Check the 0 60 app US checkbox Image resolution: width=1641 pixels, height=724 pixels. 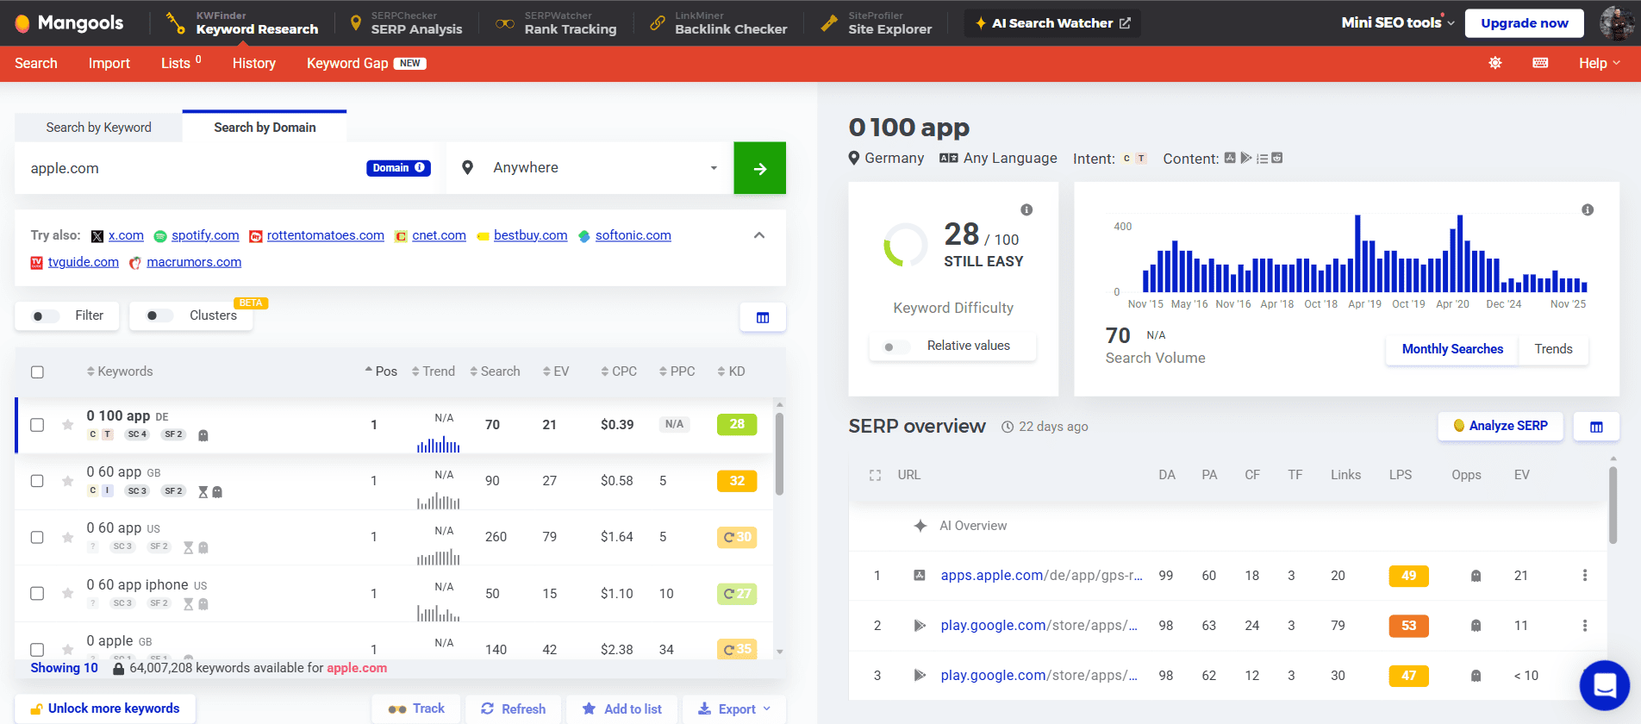point(37,537)
